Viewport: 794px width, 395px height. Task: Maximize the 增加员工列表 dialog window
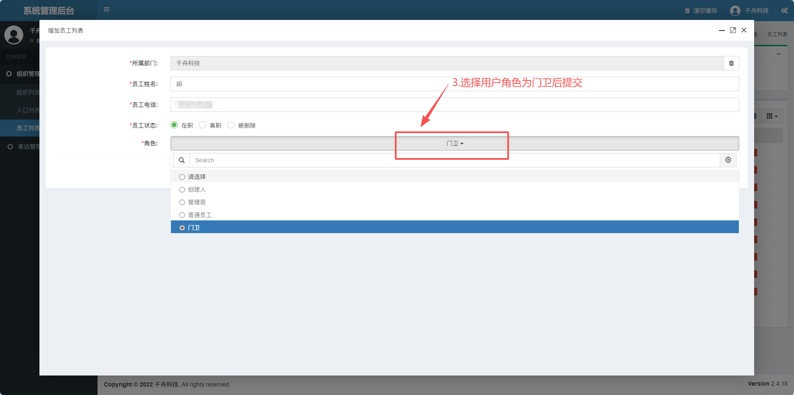coord(732,30)
